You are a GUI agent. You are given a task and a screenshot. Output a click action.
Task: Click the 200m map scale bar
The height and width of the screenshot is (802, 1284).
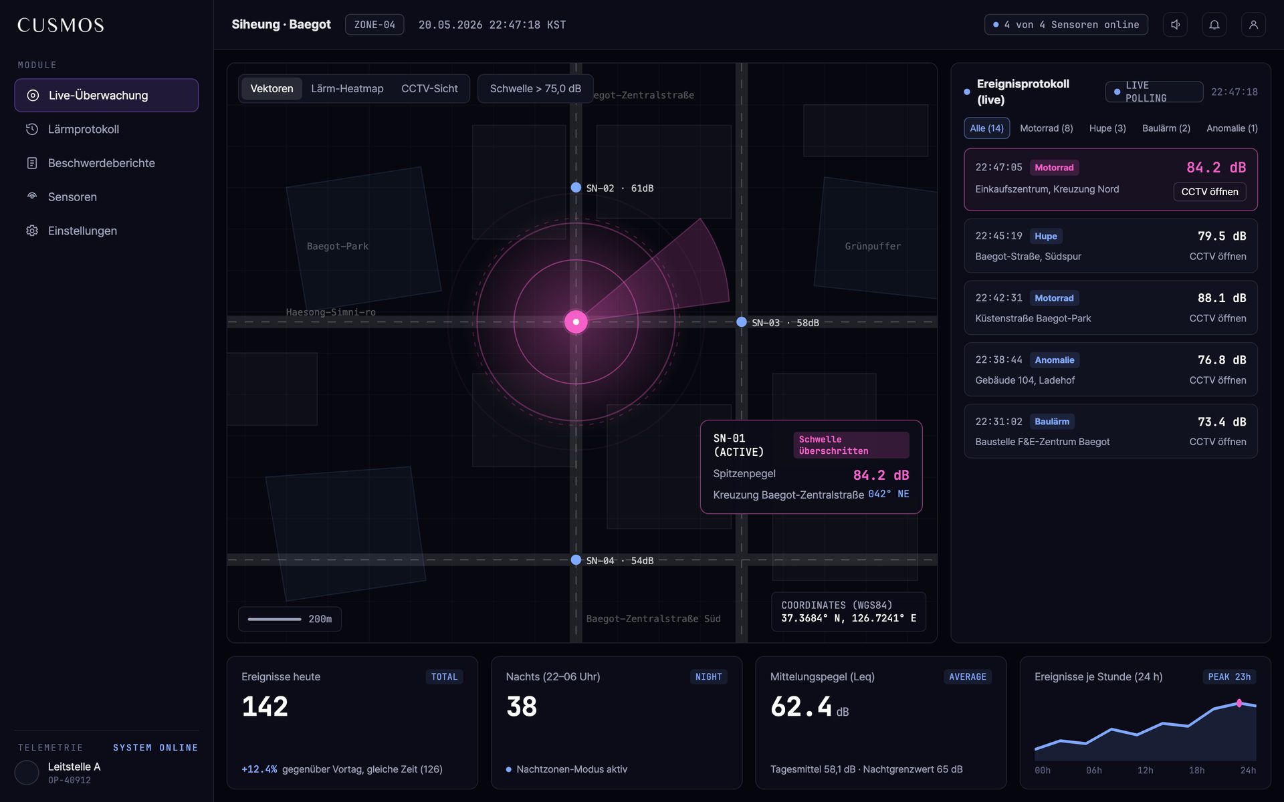[x=290, y=619]
